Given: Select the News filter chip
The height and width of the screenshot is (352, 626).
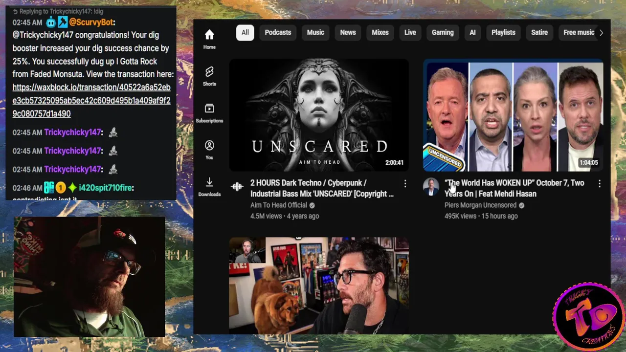Looking at the screenshot, I should coord(348,32).
